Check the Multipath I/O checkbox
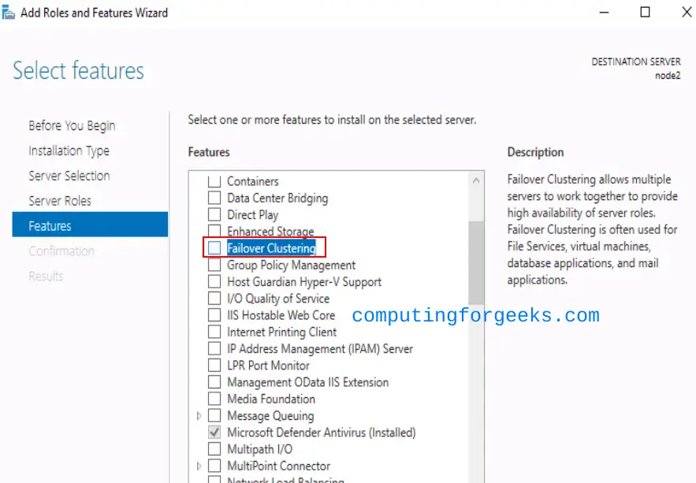The width and height of the screenshot is (696, 483). click(x=214, y=449)
